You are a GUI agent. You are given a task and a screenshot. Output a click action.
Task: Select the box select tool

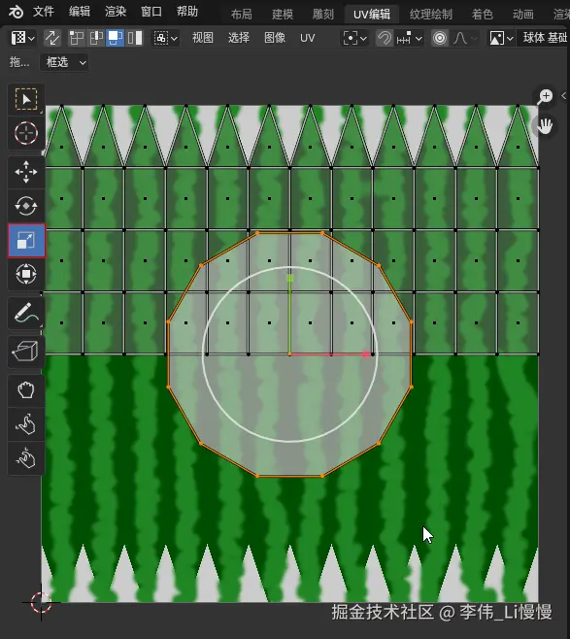pos(26,99)
